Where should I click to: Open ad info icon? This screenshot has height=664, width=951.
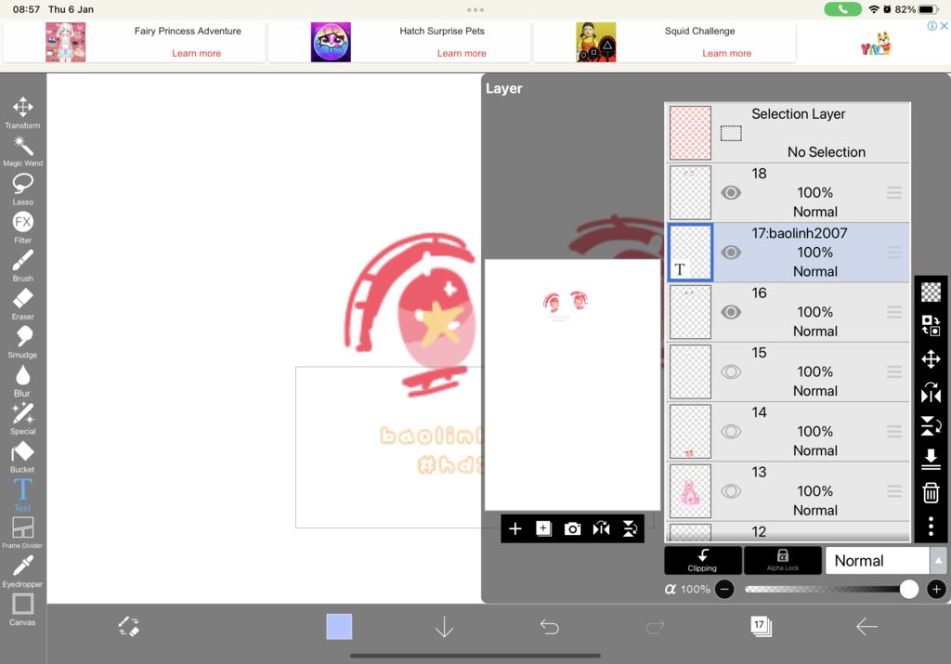click(932, 26)
